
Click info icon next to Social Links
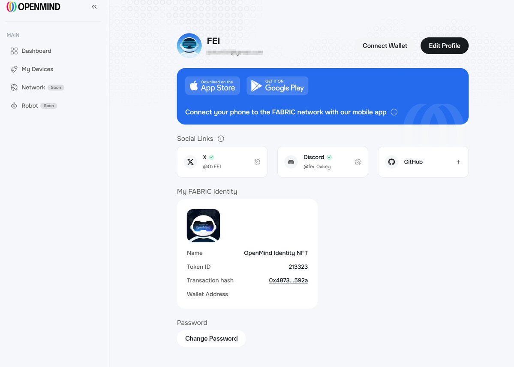coord(221,139)
